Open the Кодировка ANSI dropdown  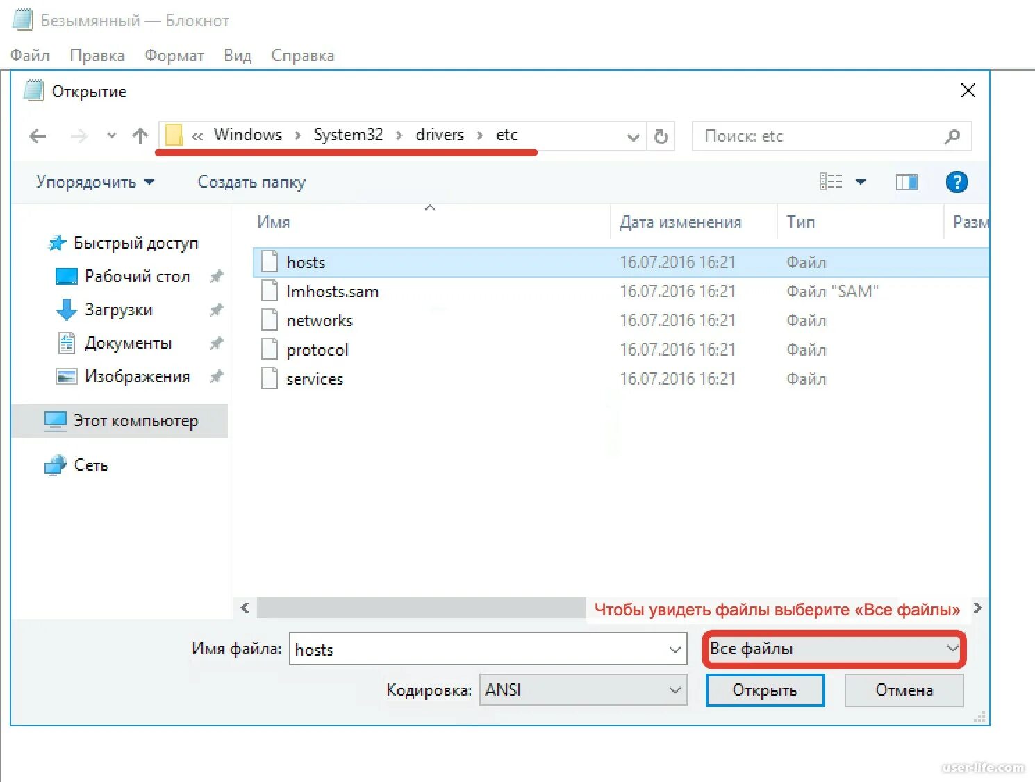[x=583, y=690]
